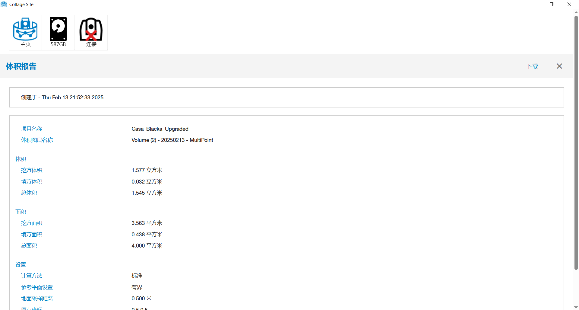The image size is (579, 310).
Task: Click the Collage Site app icon in title bar
Action: pyautogui.click(x=4, y=4)
